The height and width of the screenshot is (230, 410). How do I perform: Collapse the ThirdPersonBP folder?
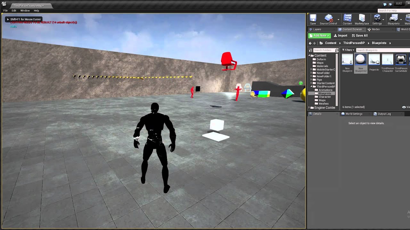311,87
